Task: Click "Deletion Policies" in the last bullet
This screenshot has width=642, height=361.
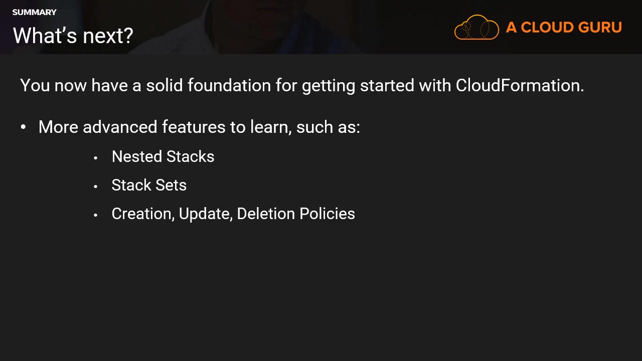Action: [x=296, y=214]
